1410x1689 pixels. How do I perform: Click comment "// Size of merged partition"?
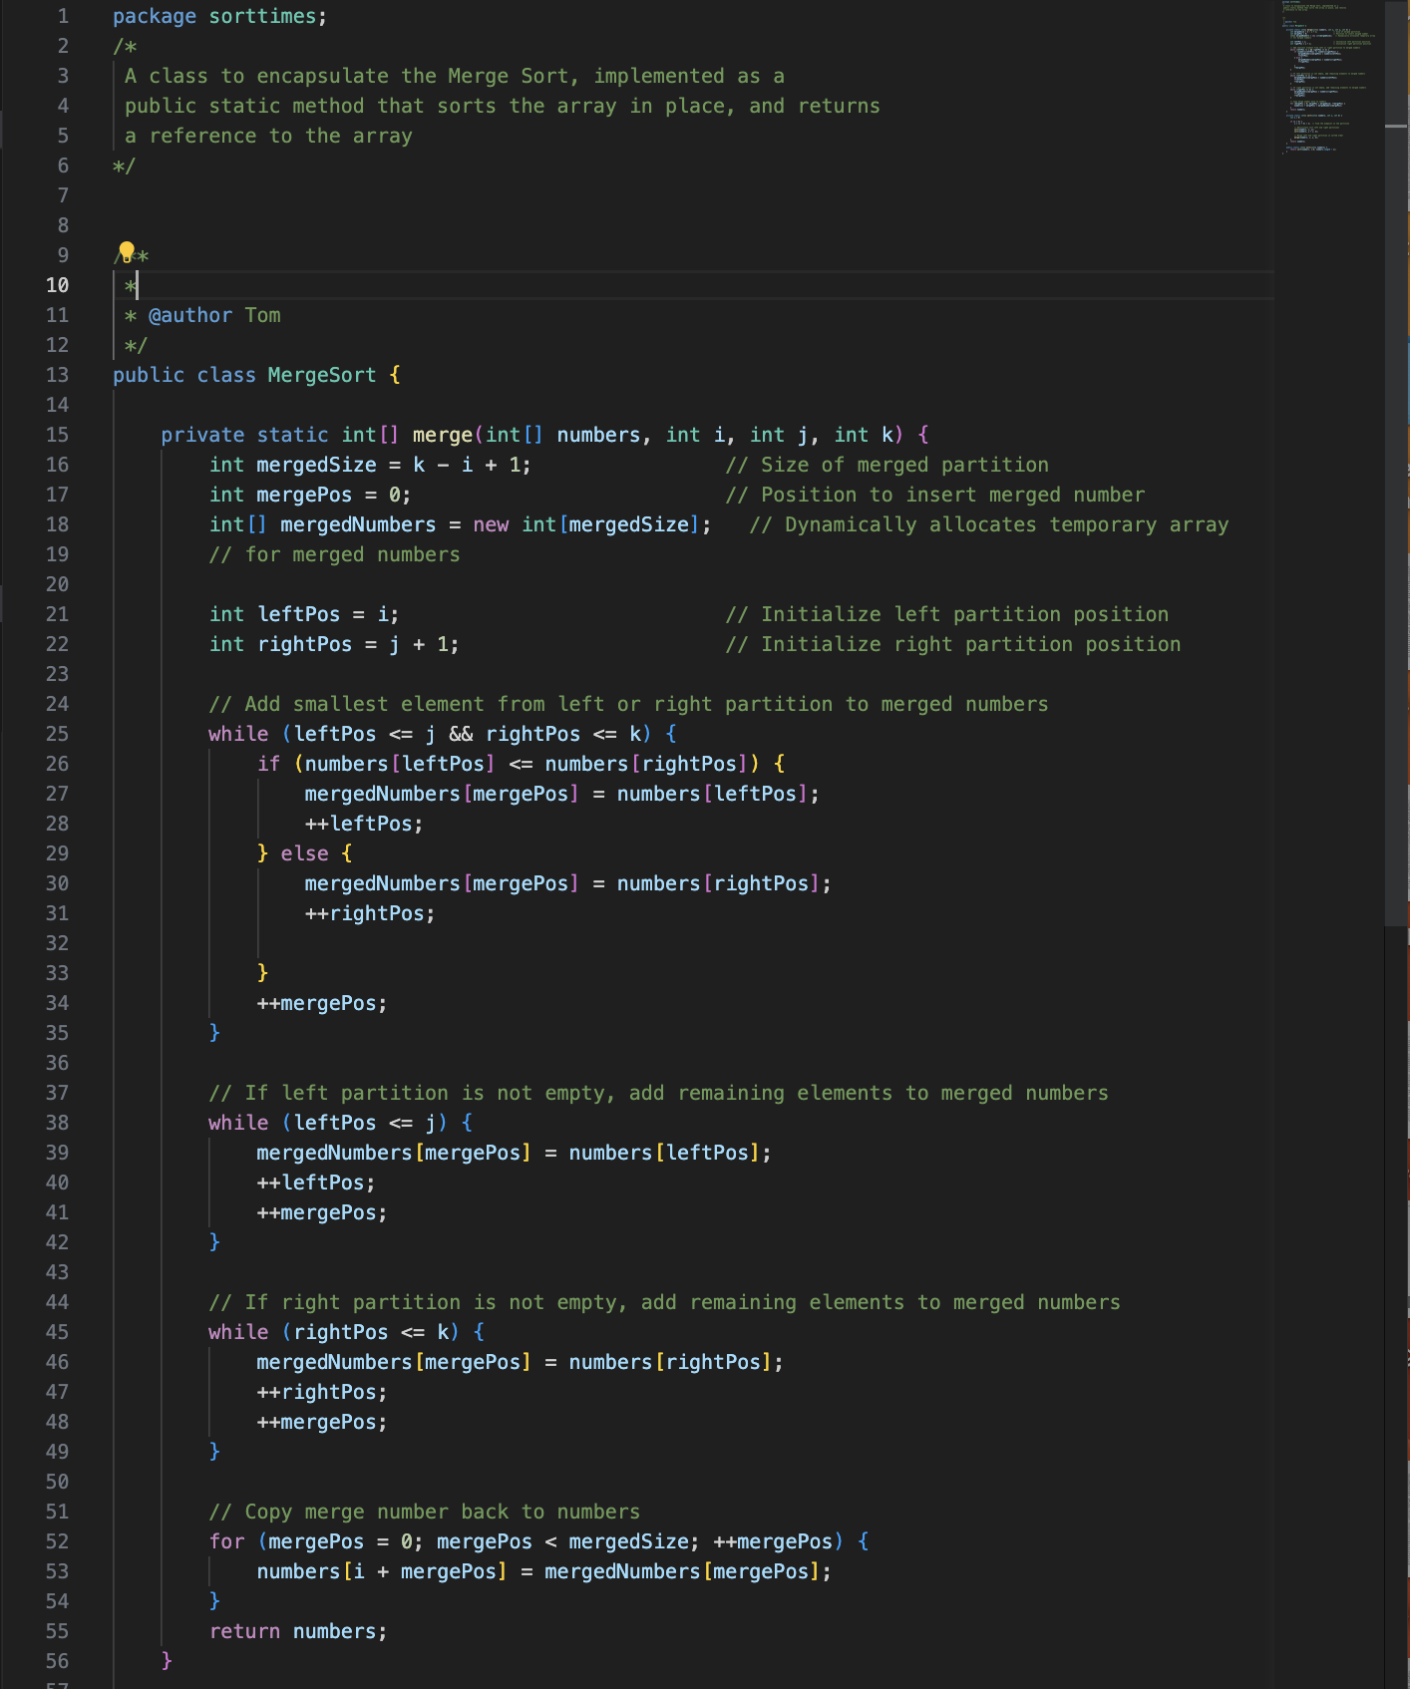point(887,465)
